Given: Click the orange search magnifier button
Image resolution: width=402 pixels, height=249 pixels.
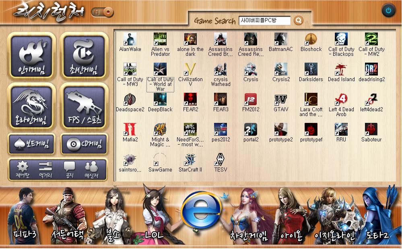Looking at the screenshot, I should point(299,20).
